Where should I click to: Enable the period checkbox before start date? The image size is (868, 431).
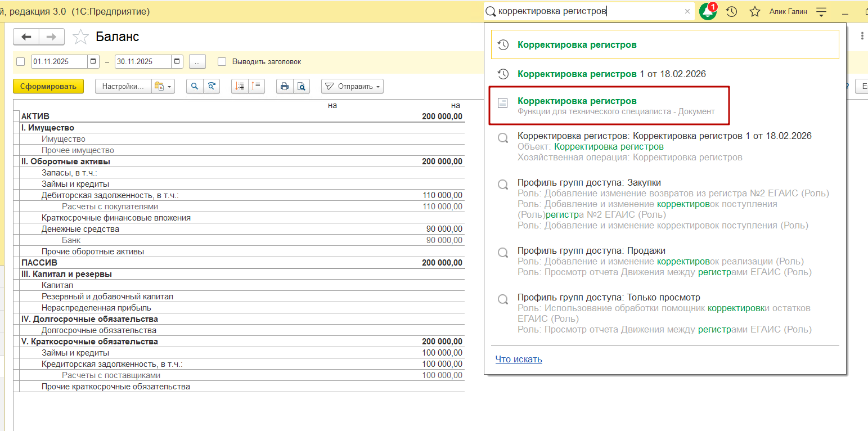[x=21, y=61]
